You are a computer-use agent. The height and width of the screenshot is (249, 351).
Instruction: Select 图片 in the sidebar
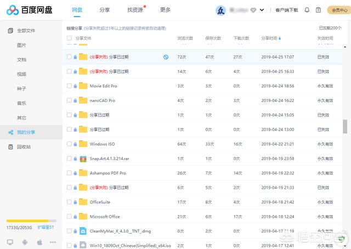click(21, 45)
